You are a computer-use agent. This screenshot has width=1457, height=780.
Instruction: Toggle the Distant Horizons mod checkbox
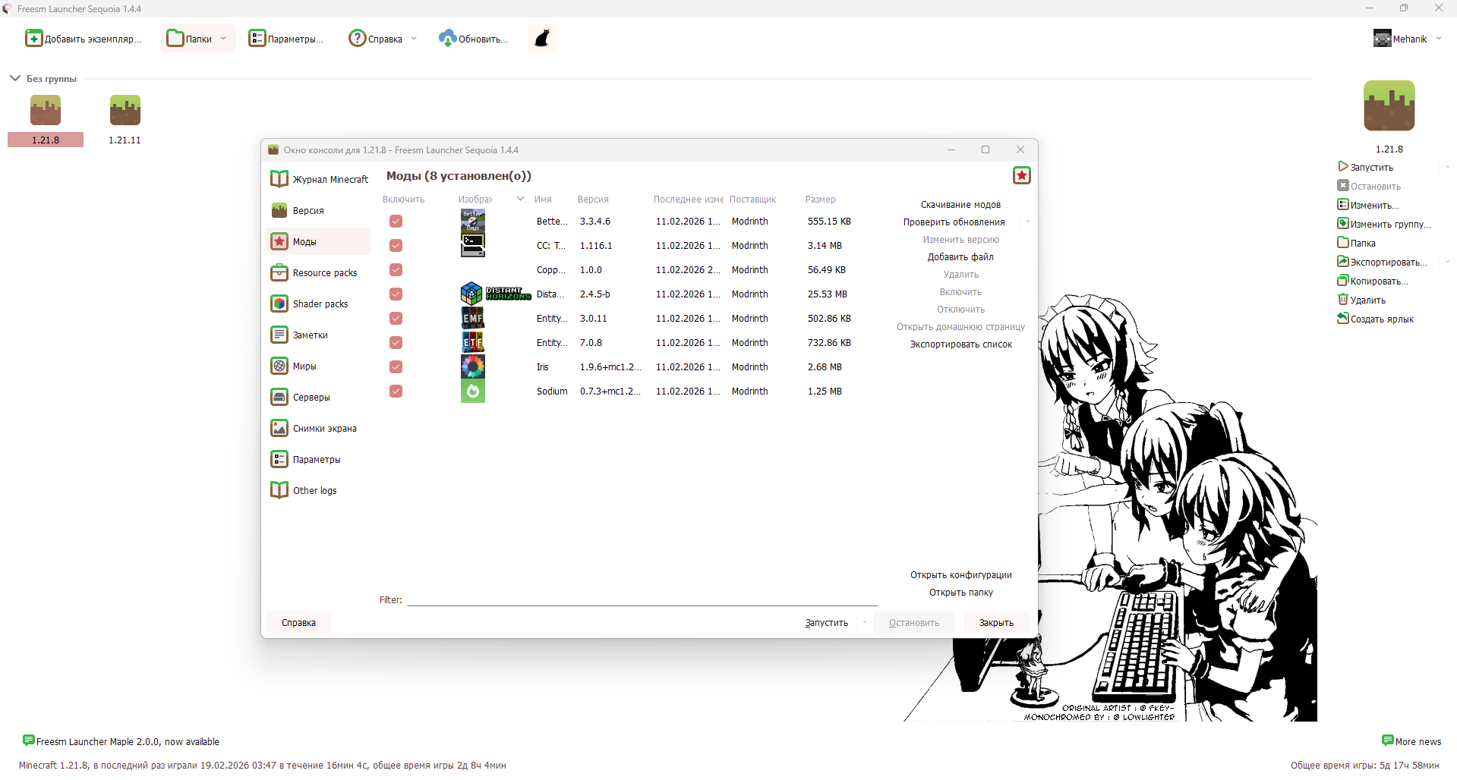click(396, 294)
